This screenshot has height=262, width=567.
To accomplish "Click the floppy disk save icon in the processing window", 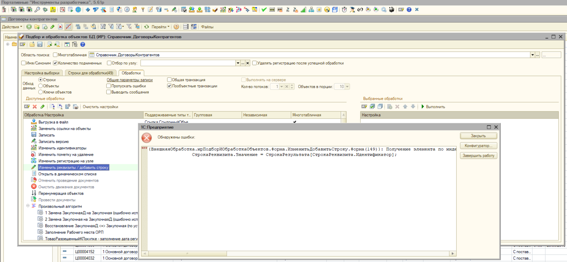I will (x=39, y=45).
